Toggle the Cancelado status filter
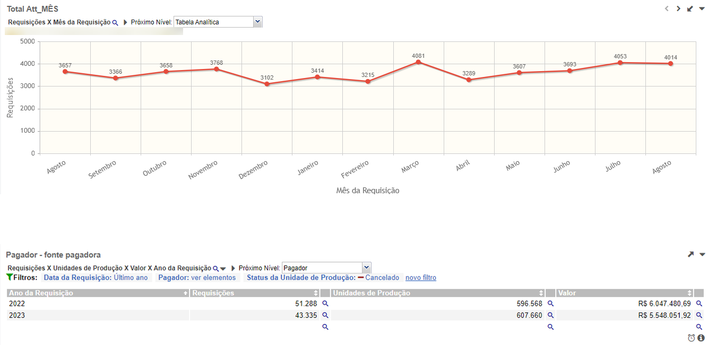This screenshot has height=345, width=708. pos(378,278)
